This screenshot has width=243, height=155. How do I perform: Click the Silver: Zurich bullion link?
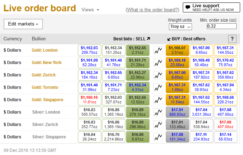pyautogui.click(x=45, y=125)
